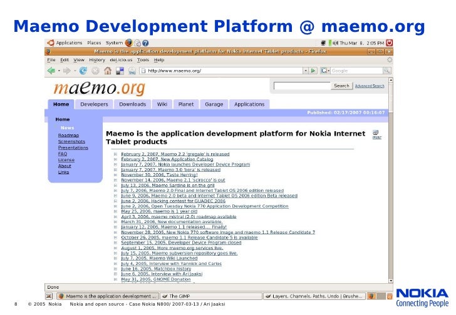Click the network monitor tray icon

[x=323, y=43]
